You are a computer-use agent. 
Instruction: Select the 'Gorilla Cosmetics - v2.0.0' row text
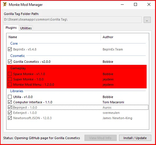point(32,62)
